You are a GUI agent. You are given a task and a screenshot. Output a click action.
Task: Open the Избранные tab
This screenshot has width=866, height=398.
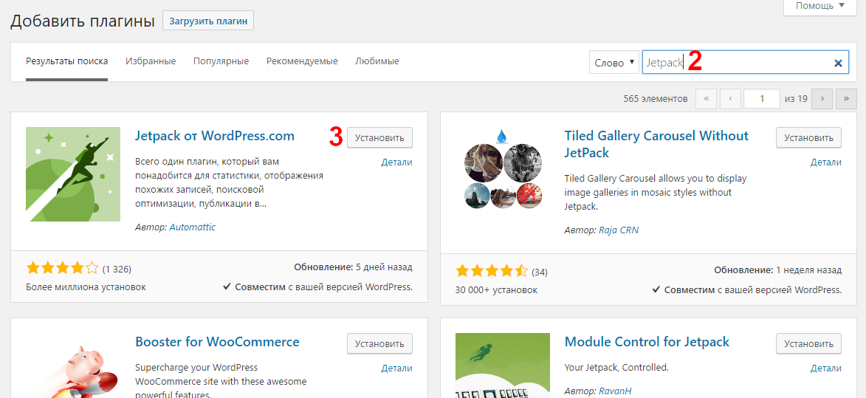(151, 61)
